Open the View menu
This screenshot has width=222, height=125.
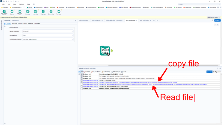coord(15,4)
